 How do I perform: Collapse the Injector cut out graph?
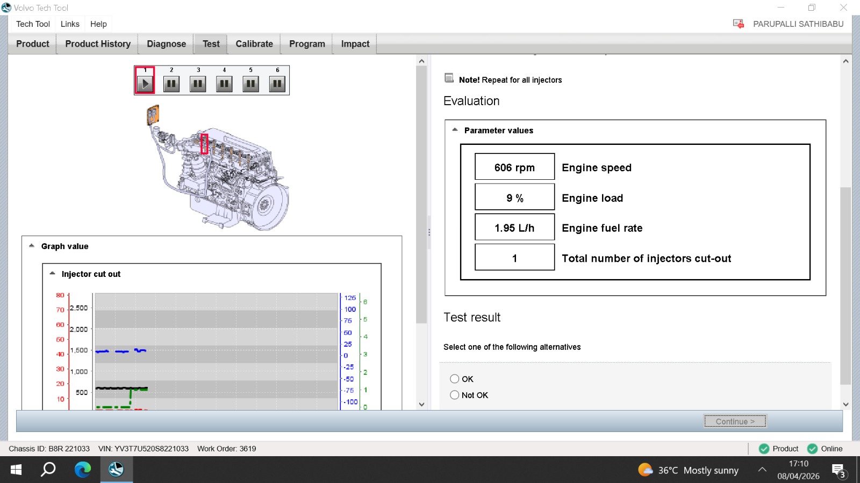coord(52,273)
